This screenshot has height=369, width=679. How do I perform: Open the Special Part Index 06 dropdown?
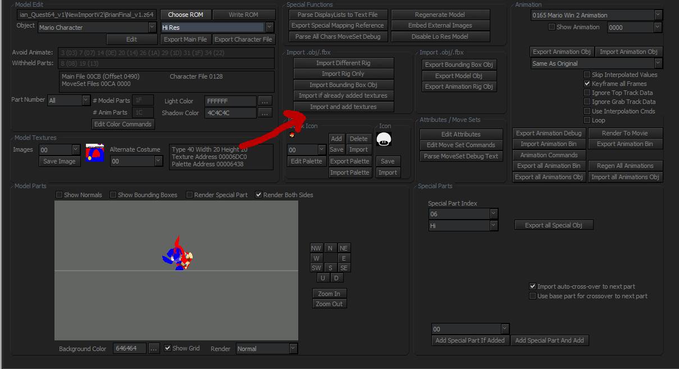(x=463, y=214)
